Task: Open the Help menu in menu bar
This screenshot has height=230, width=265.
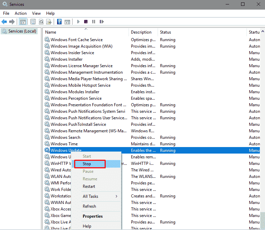Action: [x=50, y=13]
